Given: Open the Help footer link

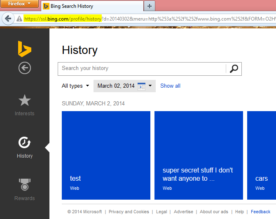Looking at the screenshot, I should tap(240, 212).
